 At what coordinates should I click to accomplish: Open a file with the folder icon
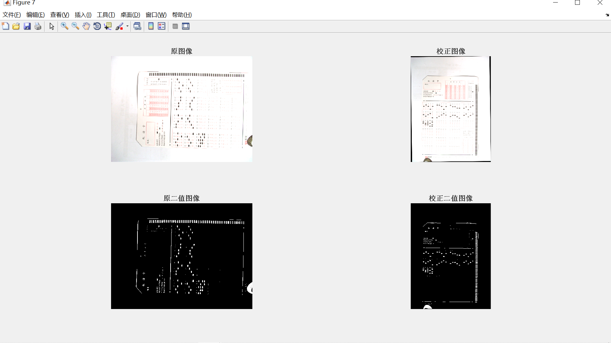pyautogui.click(x=16, y=26)
